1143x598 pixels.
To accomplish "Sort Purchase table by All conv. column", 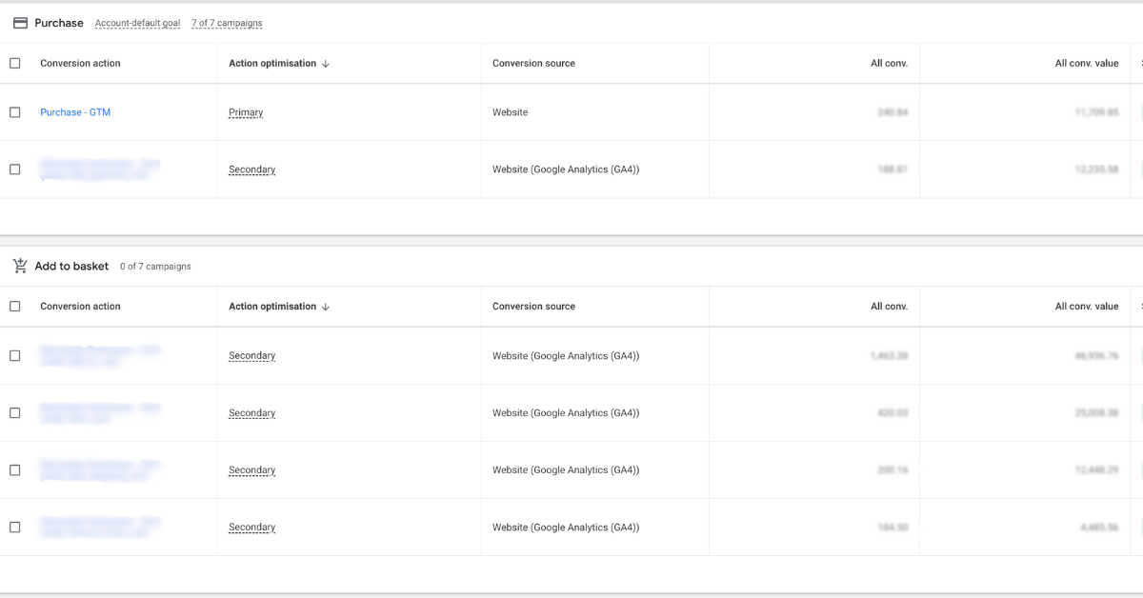I will click(x=889, y=64).
